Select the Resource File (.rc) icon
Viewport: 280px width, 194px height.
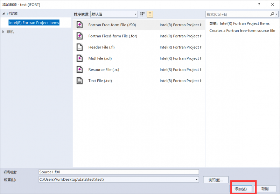point(80,70)
